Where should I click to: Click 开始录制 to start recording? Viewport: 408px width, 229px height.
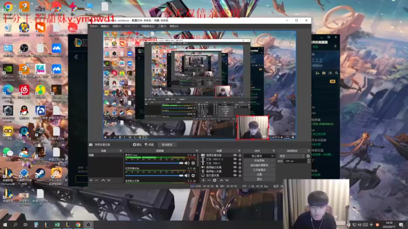tap(260, 161)
